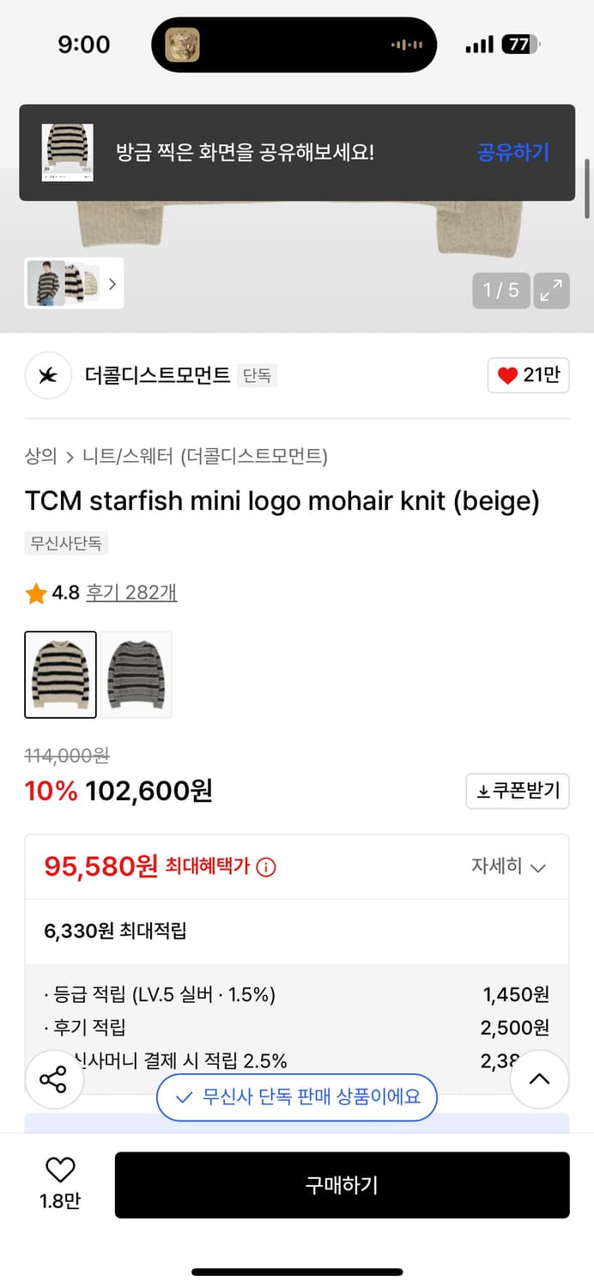
Task: Tap the brand logo star icon
Action: pos(48,376)
